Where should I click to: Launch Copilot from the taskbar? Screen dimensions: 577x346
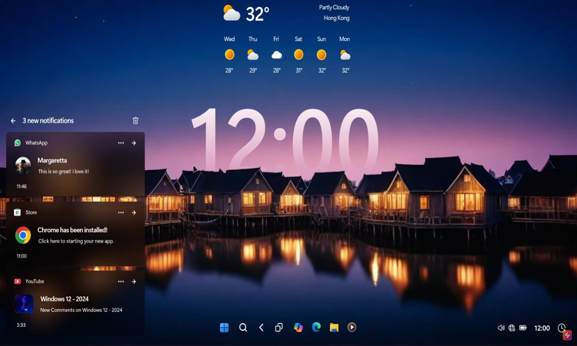point(298,327)
